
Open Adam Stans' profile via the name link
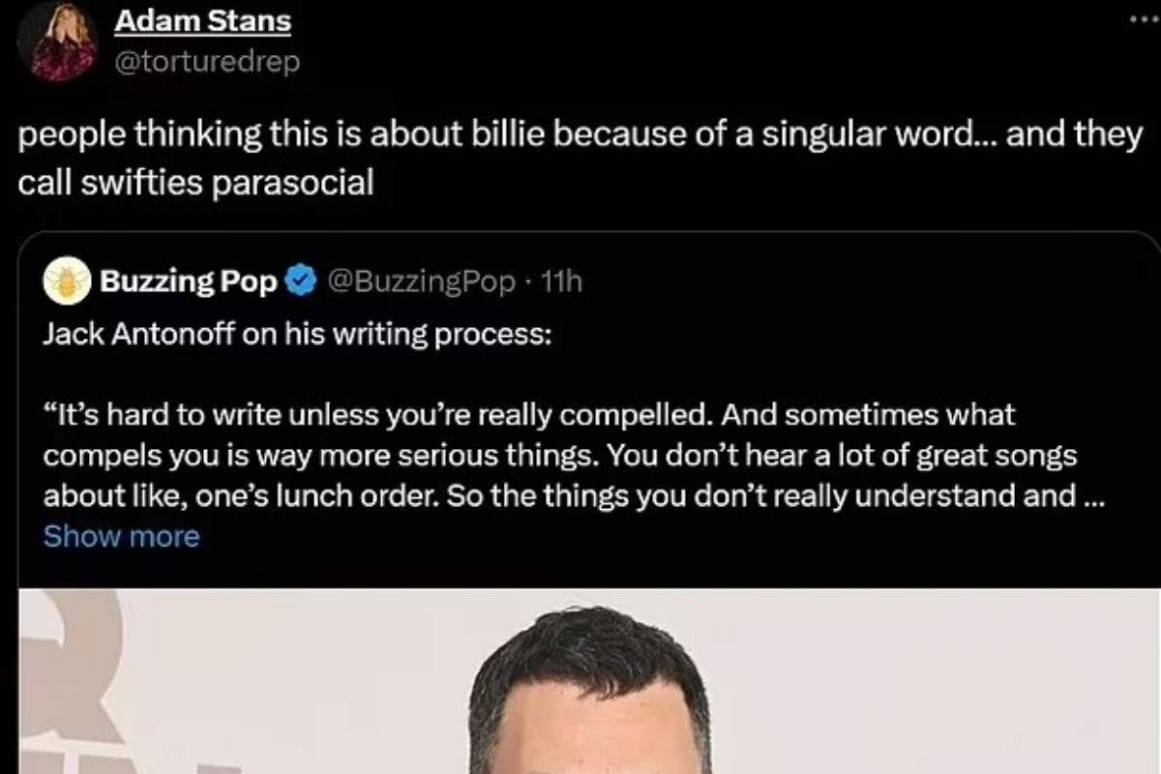(202, 19)
